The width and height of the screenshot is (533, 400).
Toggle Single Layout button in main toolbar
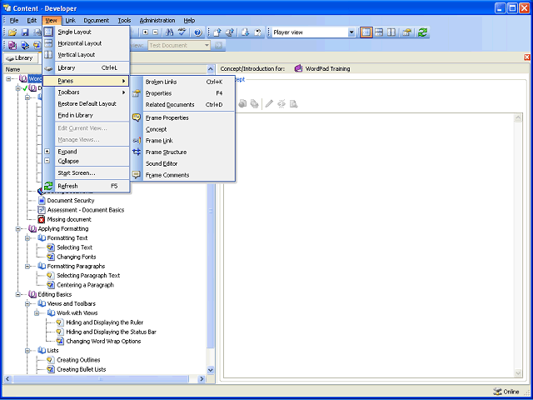[x=366, y=32]
